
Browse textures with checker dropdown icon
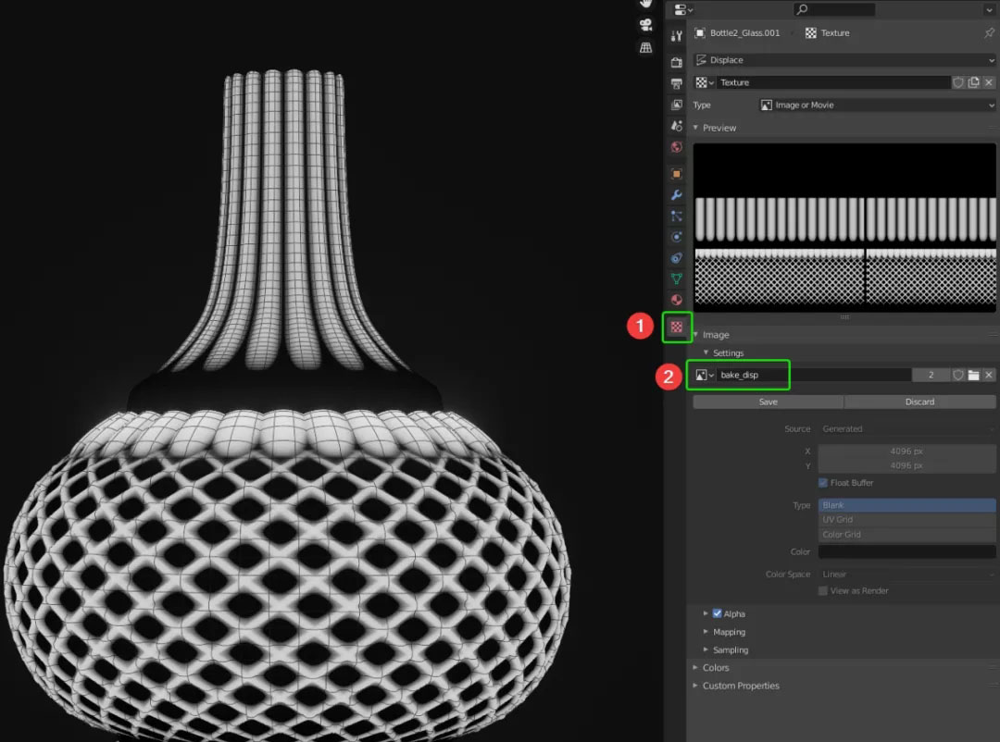click(705, 82)
